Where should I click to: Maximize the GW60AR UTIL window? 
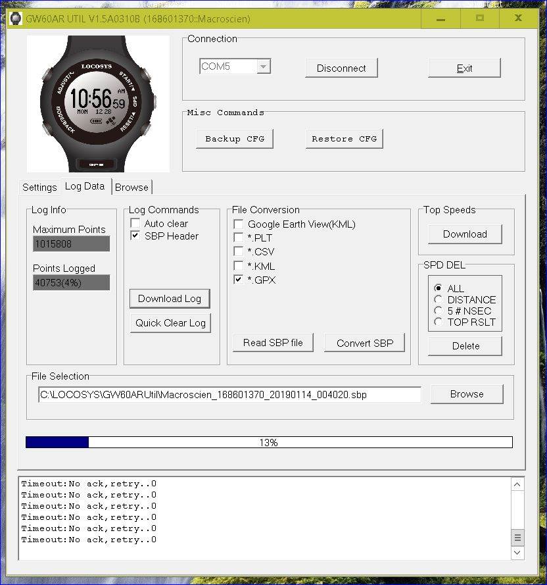[x=480, y=18]
